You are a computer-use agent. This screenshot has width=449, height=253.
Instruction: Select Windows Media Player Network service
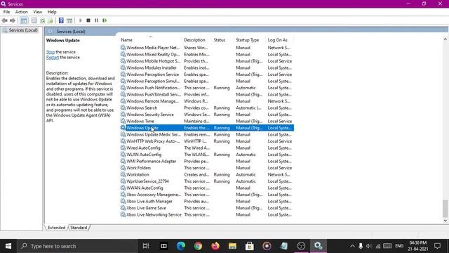(207, 48)
